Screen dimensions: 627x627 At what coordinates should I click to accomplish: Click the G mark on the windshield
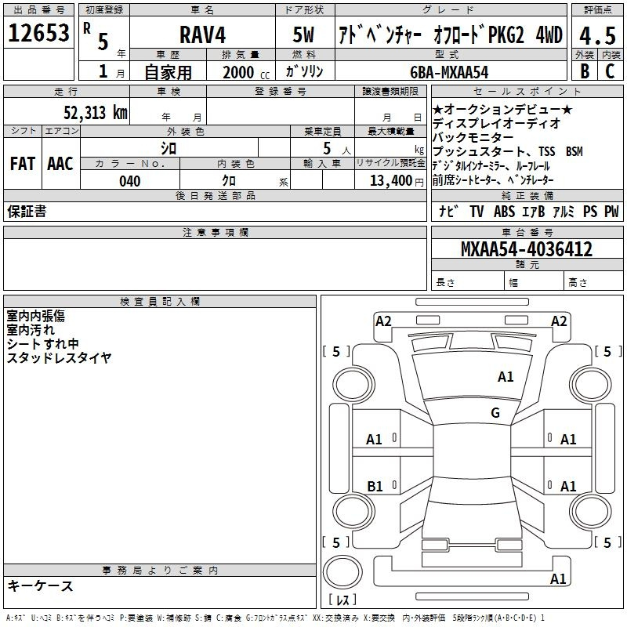(x=495, y=412)
